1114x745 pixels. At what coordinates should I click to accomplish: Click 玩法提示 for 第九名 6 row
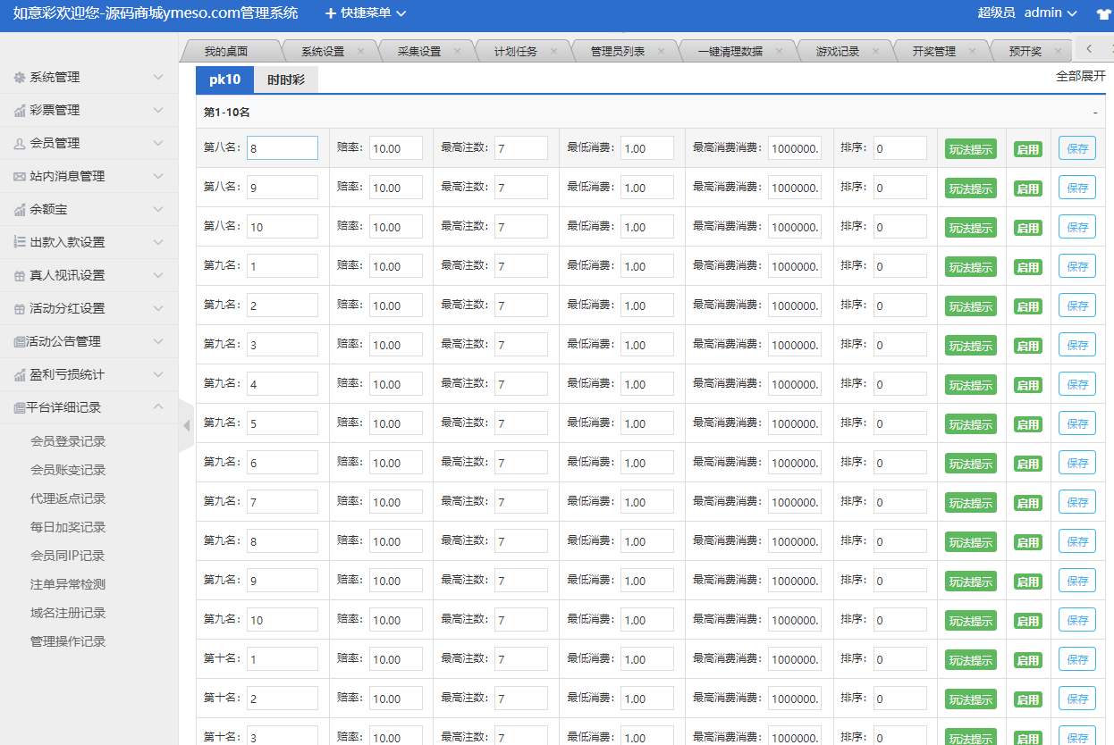(971, 464)
